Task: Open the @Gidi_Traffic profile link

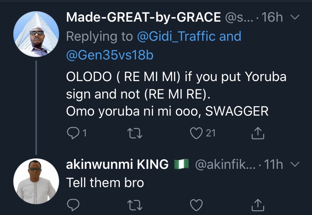Action: (x=178, y=36)
